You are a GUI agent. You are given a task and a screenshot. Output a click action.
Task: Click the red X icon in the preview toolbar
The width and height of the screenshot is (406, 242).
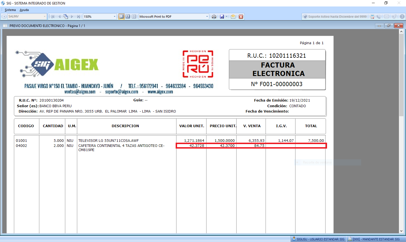click(x=241, y=17)
